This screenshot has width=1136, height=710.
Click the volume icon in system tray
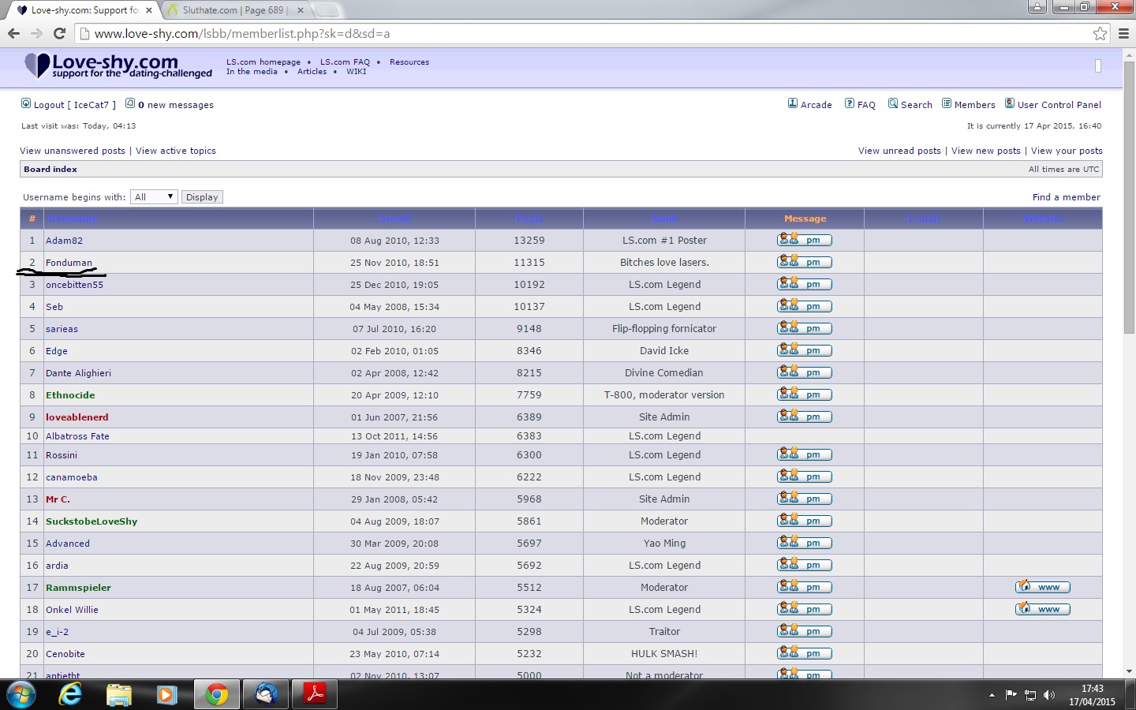[1048, 695]
